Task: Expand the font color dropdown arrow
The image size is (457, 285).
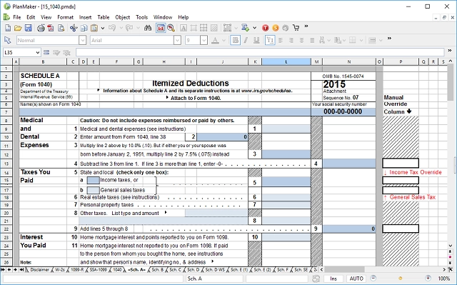Action: pyautogui.click(x=224, y=41)
